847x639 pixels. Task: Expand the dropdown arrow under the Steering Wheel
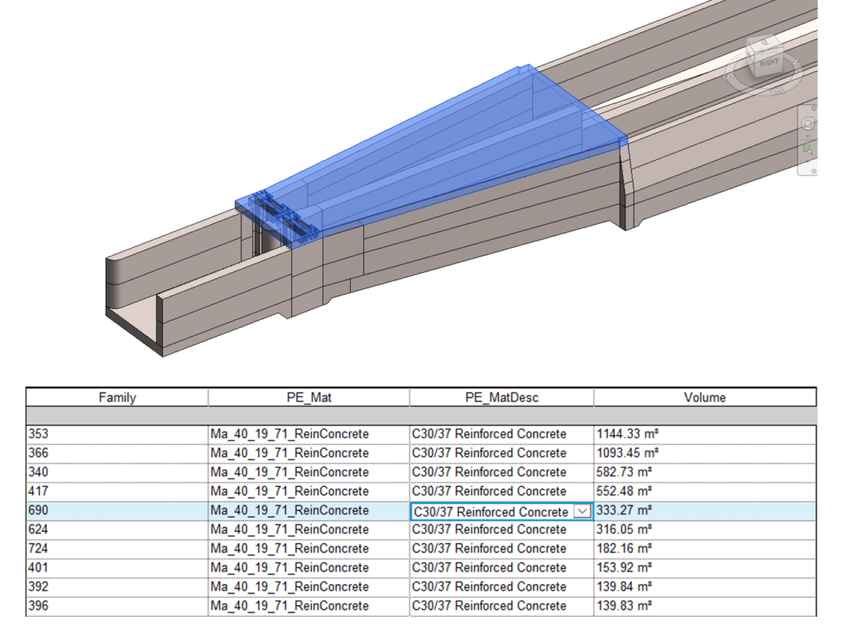pyautogui.click(x=808, y=136)
